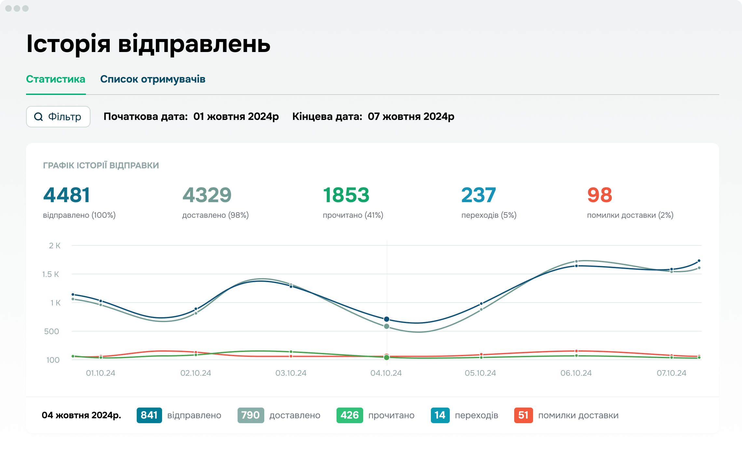742x455 pixels.
Task: Click the magnifier icon in Фільтр button
Action: pos(38,117)
